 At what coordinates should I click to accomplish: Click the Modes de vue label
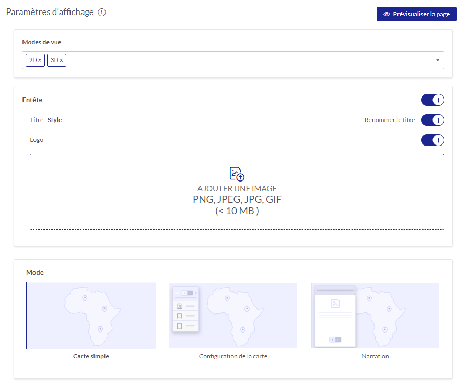click(x=41, y=42)
